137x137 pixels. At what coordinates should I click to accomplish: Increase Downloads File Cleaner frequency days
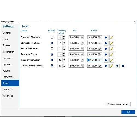click(64, 42)
